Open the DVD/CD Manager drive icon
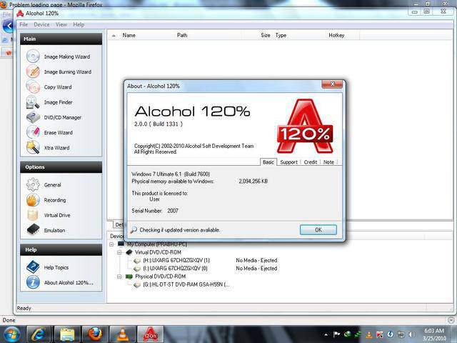457x343 pixels. point(33,117)
